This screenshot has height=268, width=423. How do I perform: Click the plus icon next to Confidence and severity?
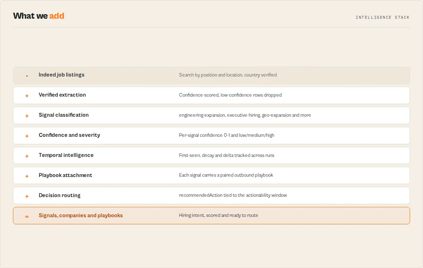[27, 136]
